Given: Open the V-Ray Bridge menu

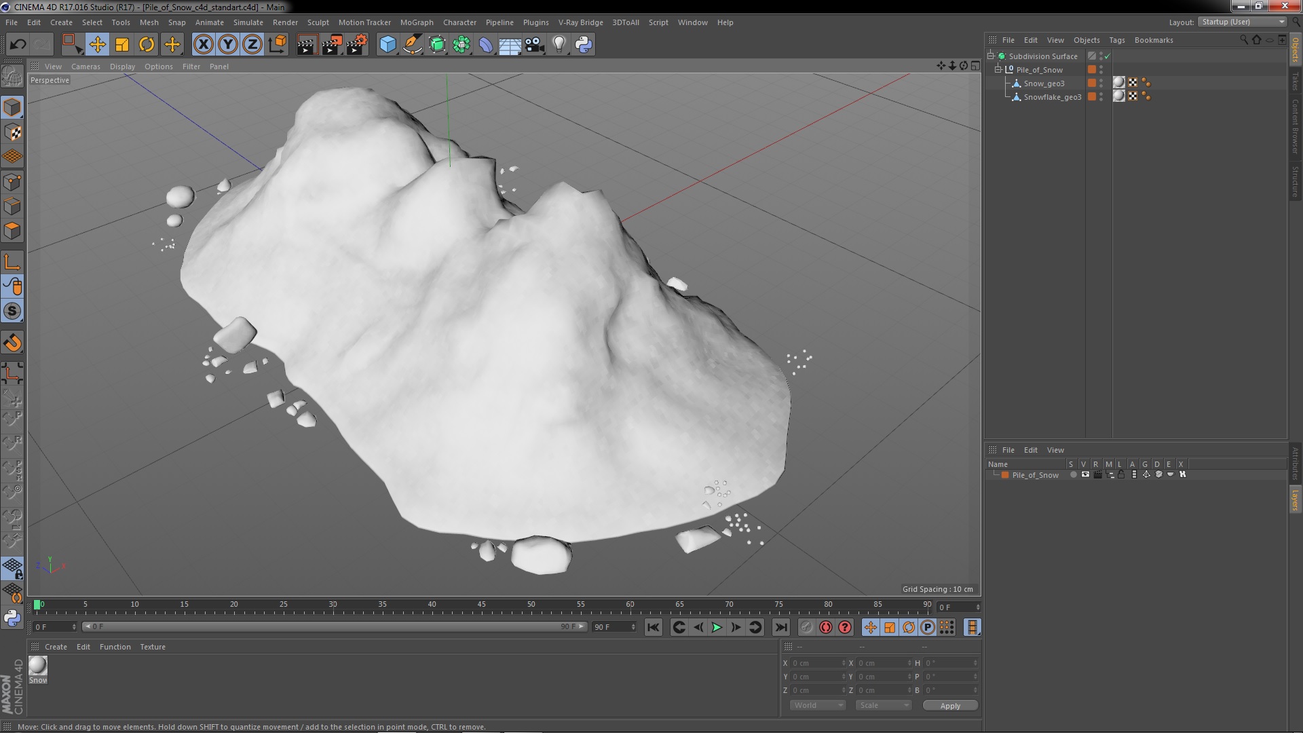Looking at the screenshot, I should tap(580, 22).
